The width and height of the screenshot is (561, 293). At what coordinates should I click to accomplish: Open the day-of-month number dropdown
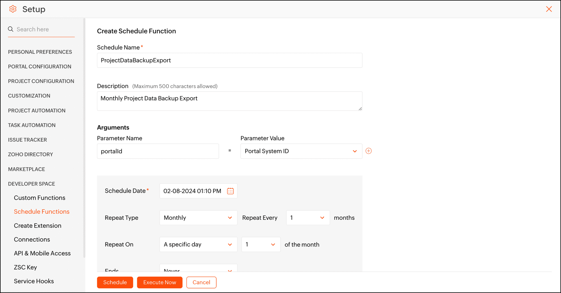tap(261, 244)
